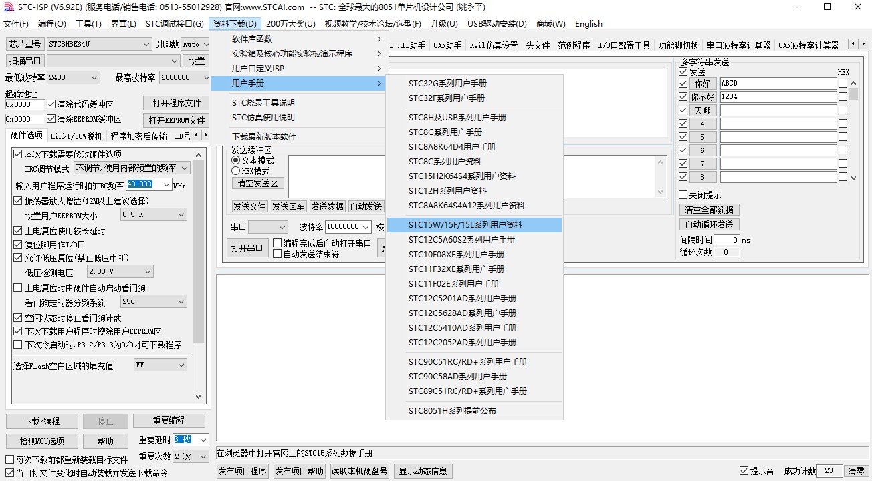Open 波特率 10000000 dropdown
872x481 pixels.
click(348, 227)
